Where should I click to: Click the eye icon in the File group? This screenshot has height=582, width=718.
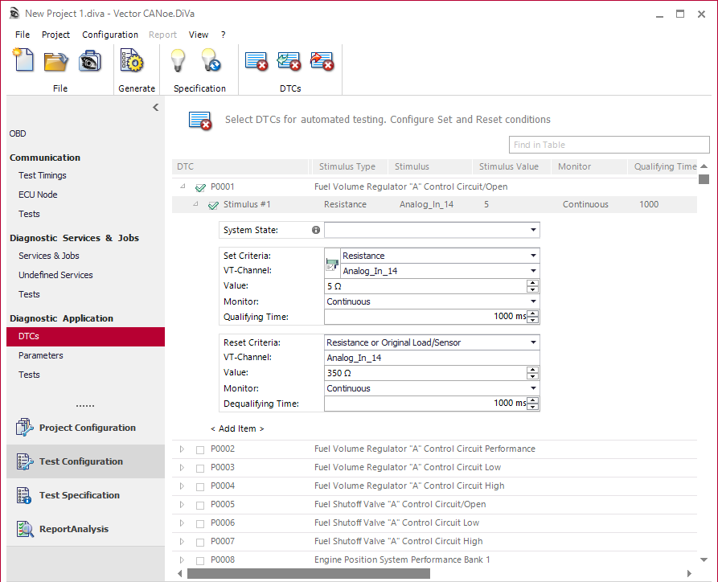90,61
